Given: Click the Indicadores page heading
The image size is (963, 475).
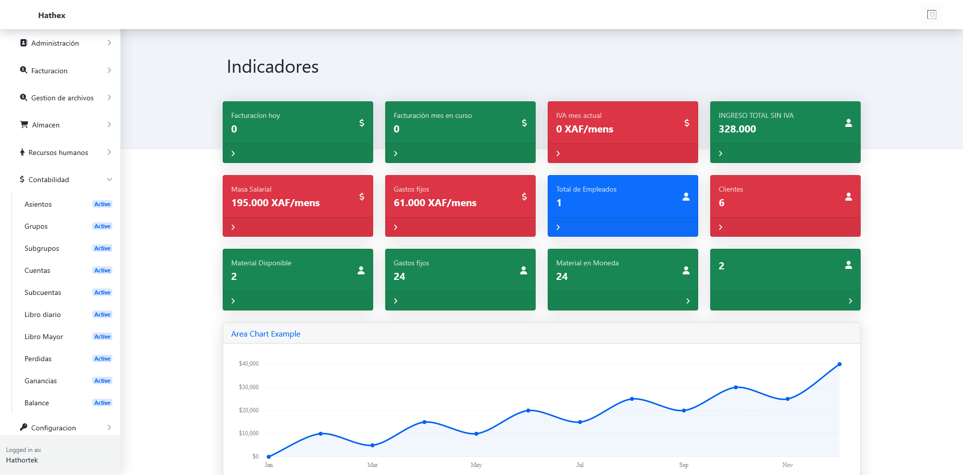Looking at the screenshot, I should coord(273,66).
